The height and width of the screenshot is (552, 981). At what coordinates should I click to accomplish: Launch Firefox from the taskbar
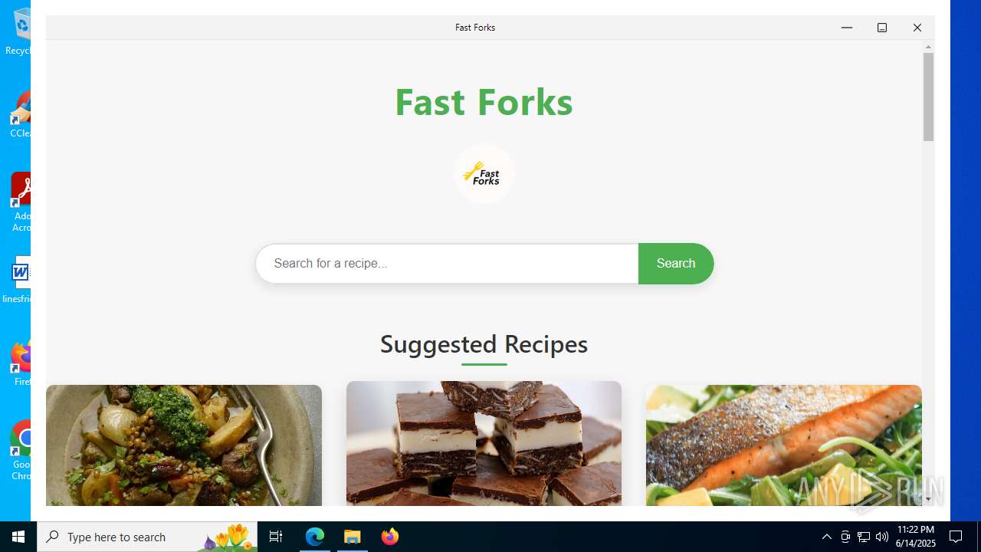390,537
